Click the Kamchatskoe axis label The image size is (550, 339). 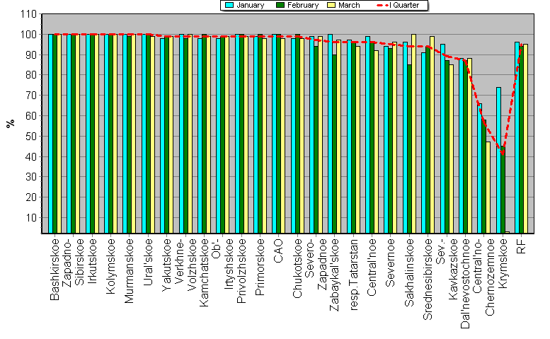(204, 272)
